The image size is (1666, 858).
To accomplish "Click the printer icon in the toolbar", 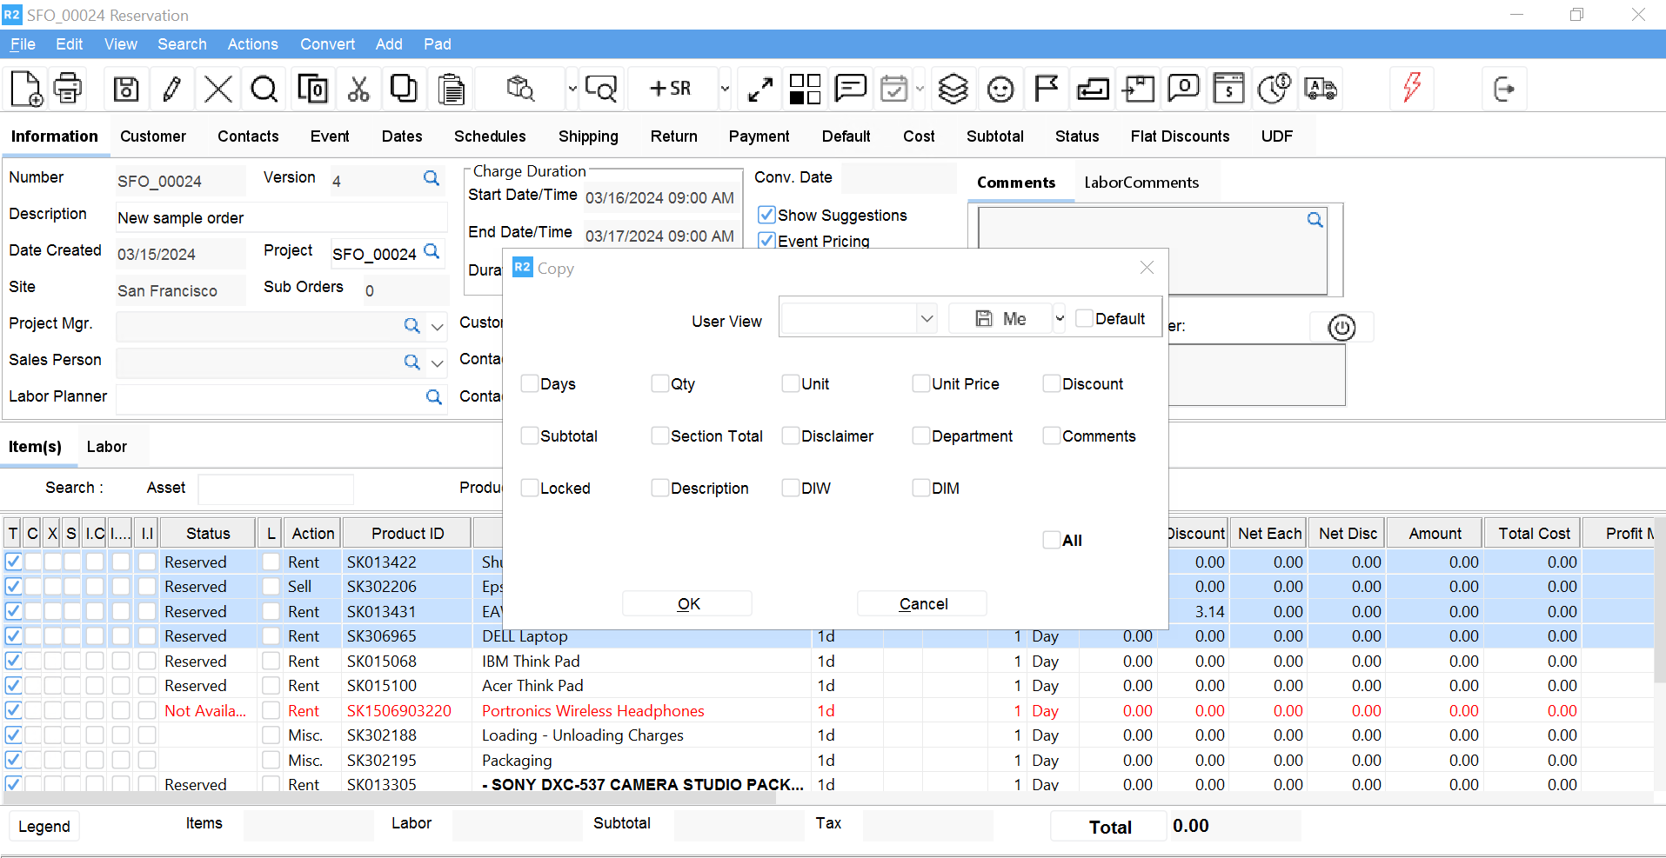I will click(68, 89).
